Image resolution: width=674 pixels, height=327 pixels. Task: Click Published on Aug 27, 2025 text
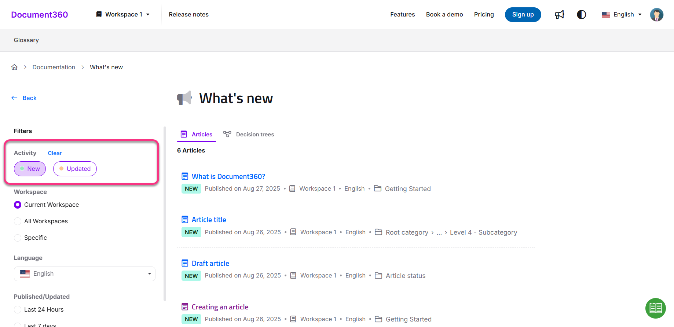coord(242,188)
